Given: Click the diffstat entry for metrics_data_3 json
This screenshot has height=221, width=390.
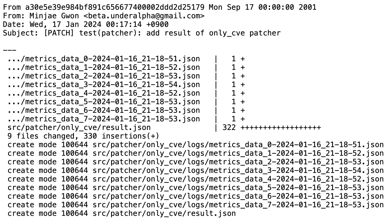Looking at the screenshot, I should pos(104,84).
